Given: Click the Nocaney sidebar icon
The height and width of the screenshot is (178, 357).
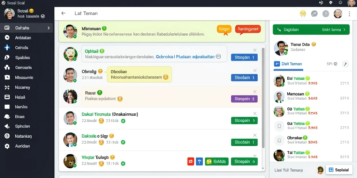Looking at the screenshot, I should click(7, 87).
